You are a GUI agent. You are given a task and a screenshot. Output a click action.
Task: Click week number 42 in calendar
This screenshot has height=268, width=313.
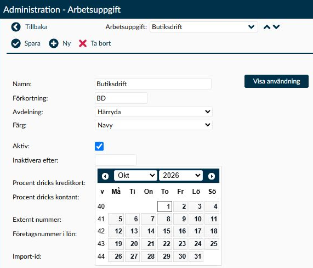pos(101,231)
